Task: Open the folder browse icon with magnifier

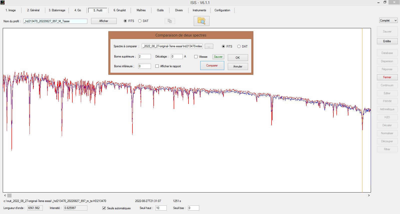Action: tap(201, 21)
